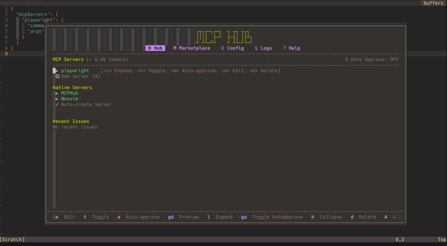This screenshot has height=246, width=447.
Task: Click the Toggle hint in footer
Action: click(96, 217)
